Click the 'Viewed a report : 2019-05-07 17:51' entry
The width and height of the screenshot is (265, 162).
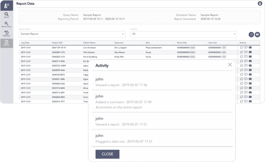(121, 124)
